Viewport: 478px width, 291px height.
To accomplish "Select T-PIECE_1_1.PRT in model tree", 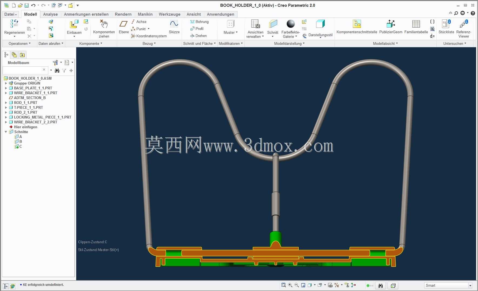I will 28,107.
